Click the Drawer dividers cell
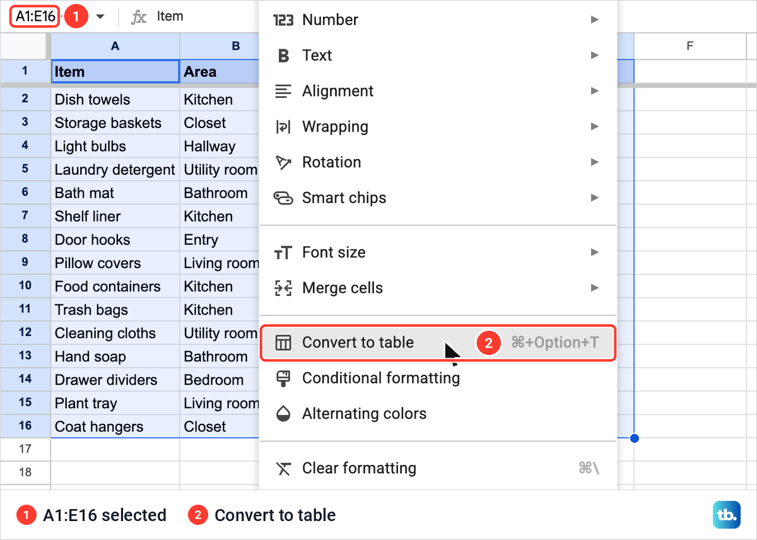This screenshot has width=757, height=540. click(x=115, y=379)
